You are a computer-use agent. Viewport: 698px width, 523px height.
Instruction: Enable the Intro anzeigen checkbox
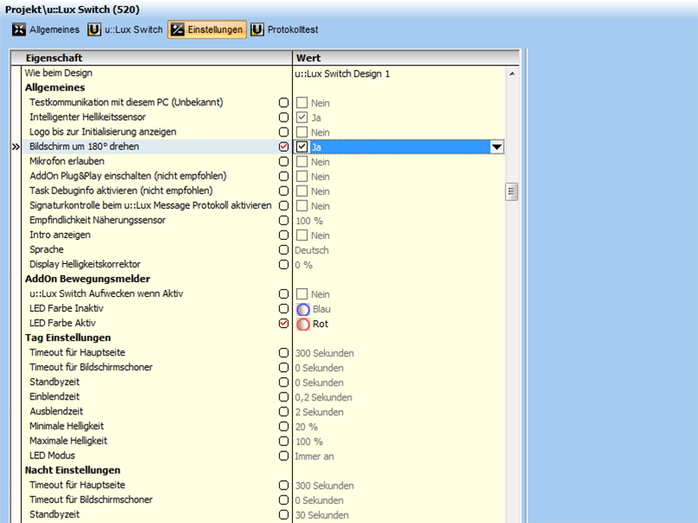(301, 236)
